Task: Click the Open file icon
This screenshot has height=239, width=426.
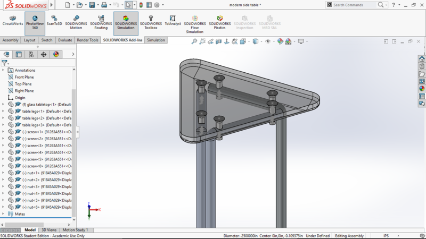Action: [x=79, y=5]
